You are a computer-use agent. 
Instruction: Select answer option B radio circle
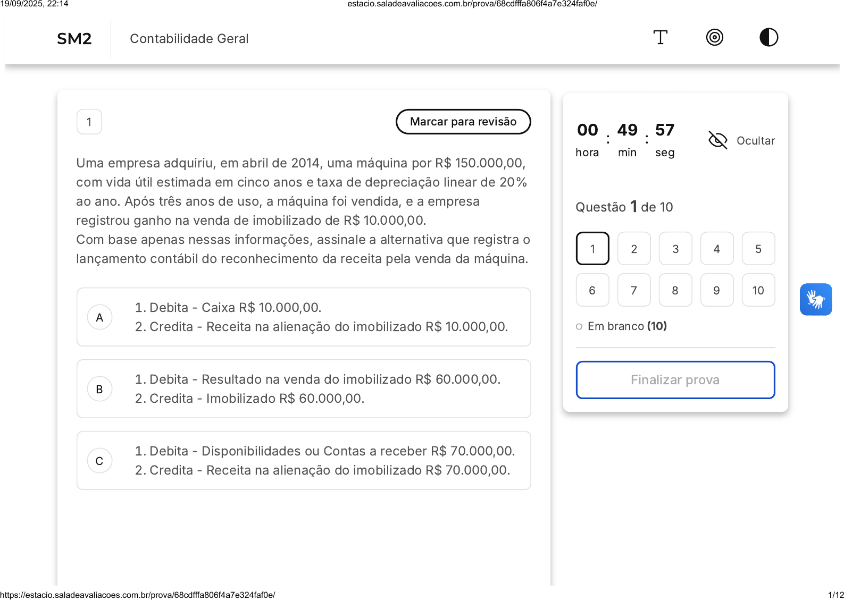[x=99, y=389]
